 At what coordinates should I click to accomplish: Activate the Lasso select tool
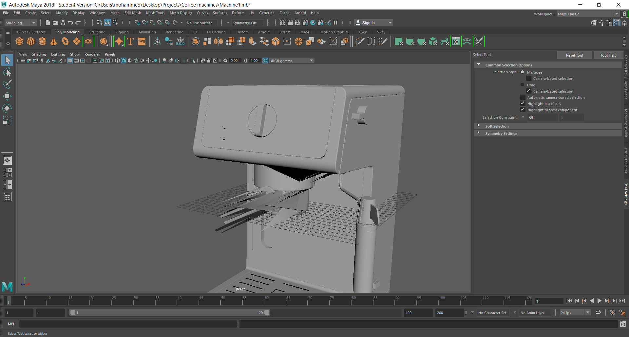pos(7,72)
